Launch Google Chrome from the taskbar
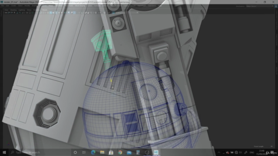Viewport: 278px width, 156px height. tap(120, 152)
